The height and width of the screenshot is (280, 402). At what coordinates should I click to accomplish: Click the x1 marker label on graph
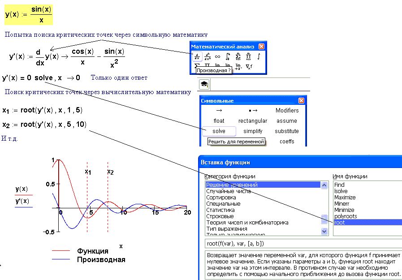[x=88, y=172]
